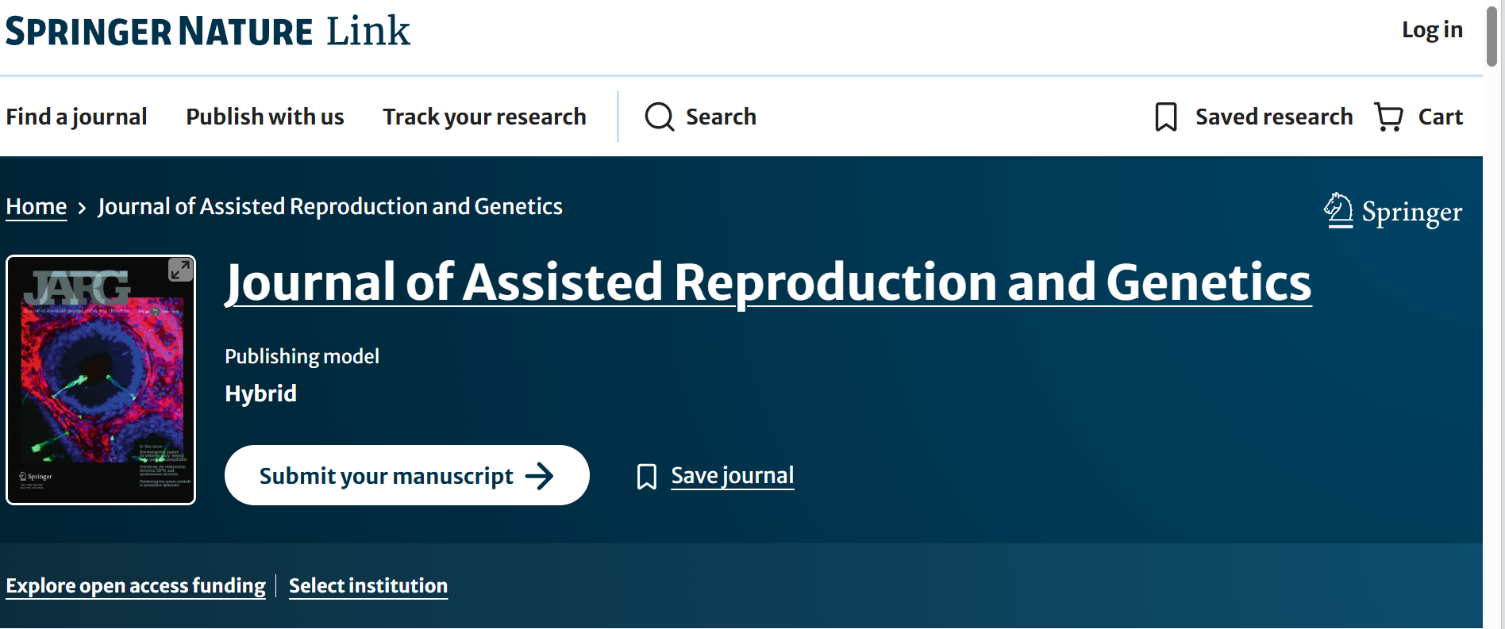Click the Saved research bookmark icon
The height and width of the screenshot is (629, 1505).
pos(1165,117)
